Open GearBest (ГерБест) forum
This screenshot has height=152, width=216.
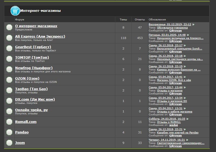(33, 47)
